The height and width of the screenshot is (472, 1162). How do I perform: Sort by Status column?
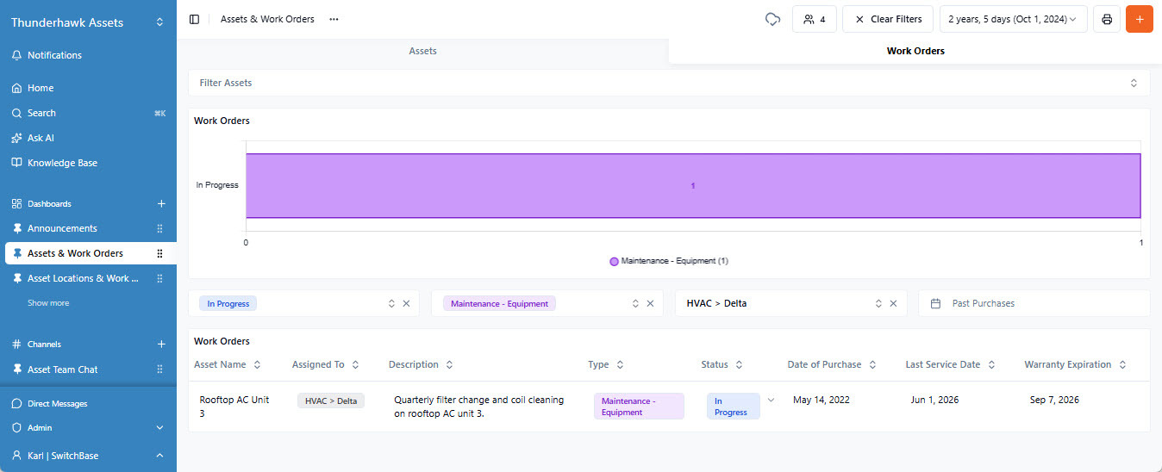(722, 364)
